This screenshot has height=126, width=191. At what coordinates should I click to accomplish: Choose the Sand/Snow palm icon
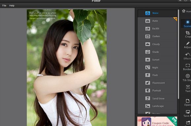click(148, 98)
